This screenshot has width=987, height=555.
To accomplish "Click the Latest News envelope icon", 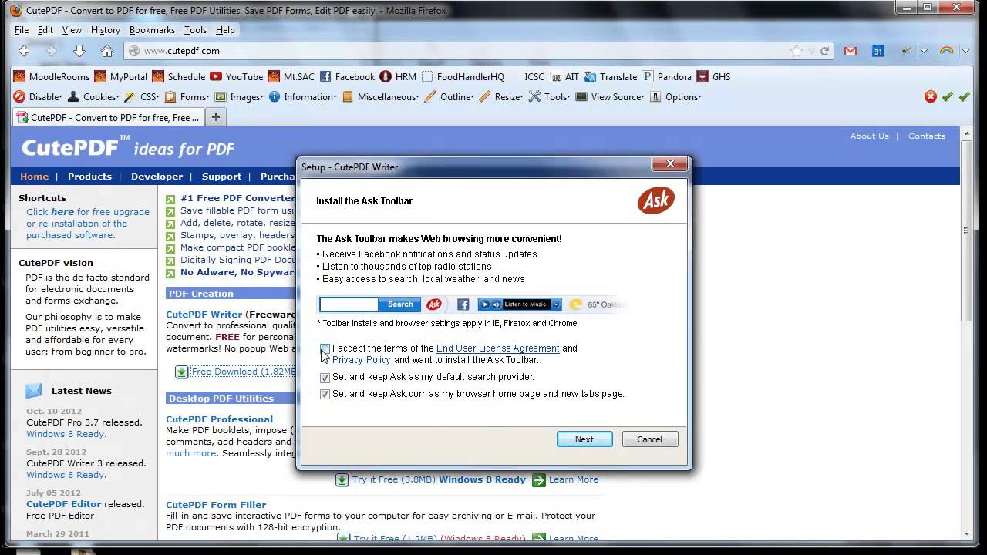I will click(34, 390).
